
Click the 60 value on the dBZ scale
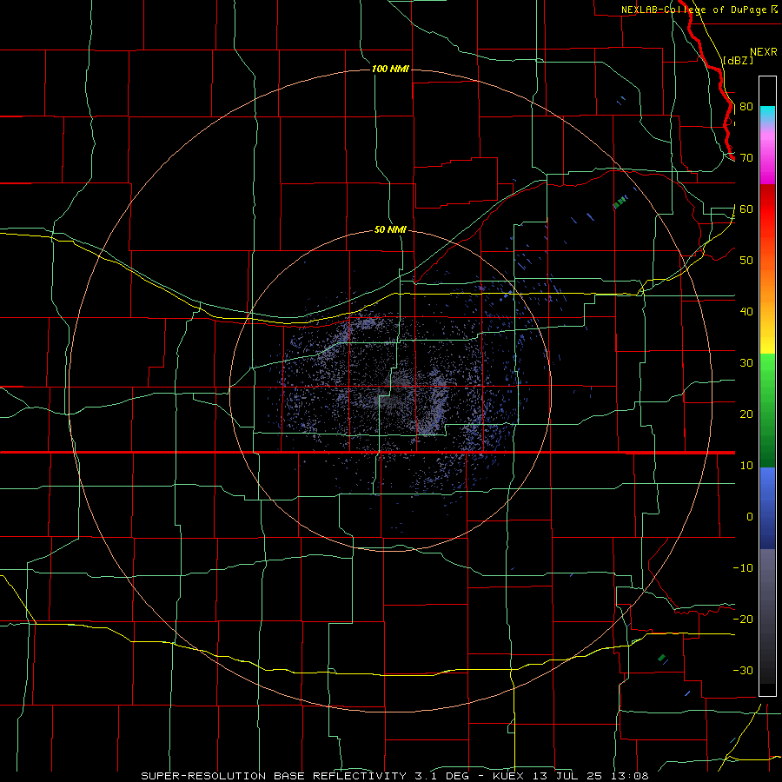tap(746, 209)
